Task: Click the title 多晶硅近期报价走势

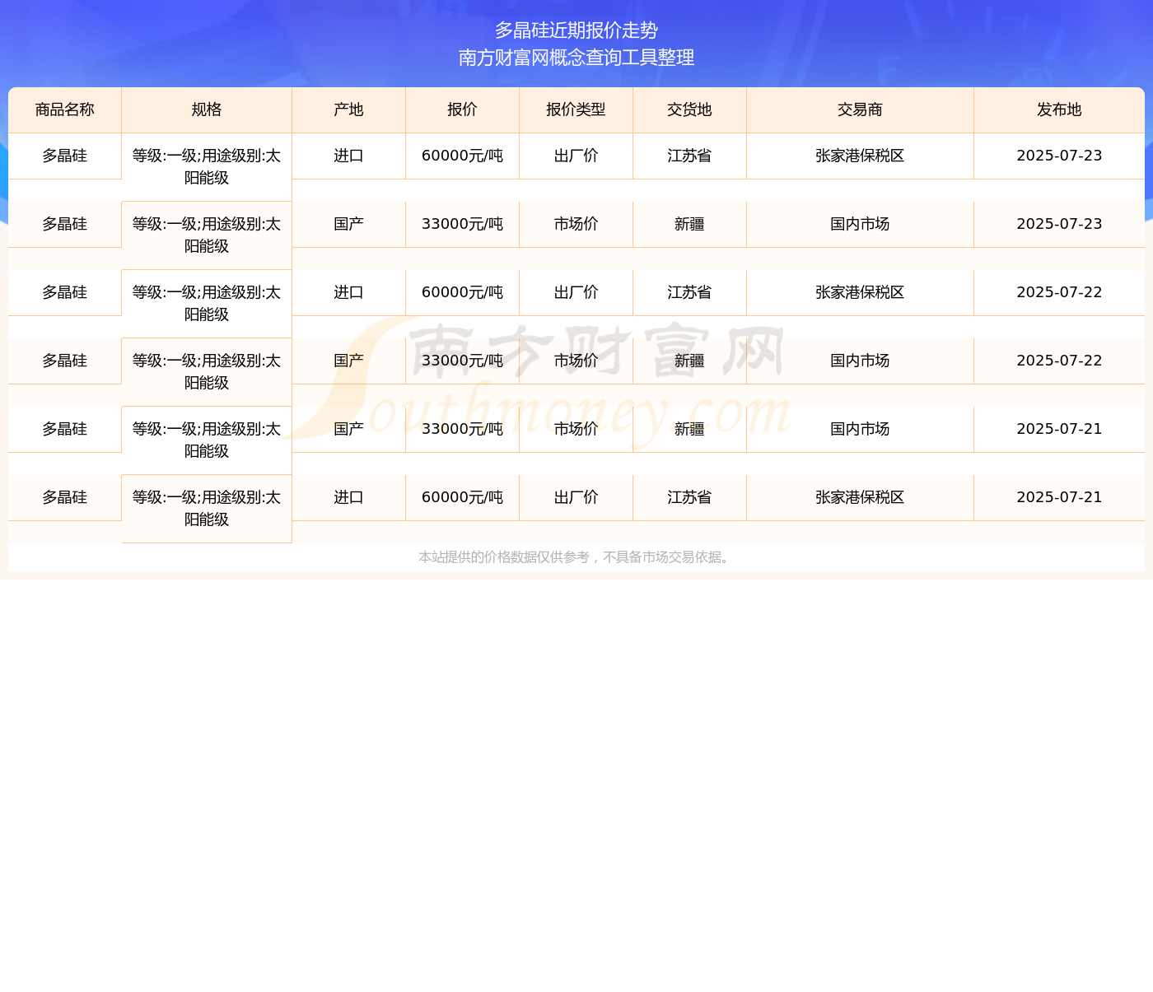Action: point(576,30)
